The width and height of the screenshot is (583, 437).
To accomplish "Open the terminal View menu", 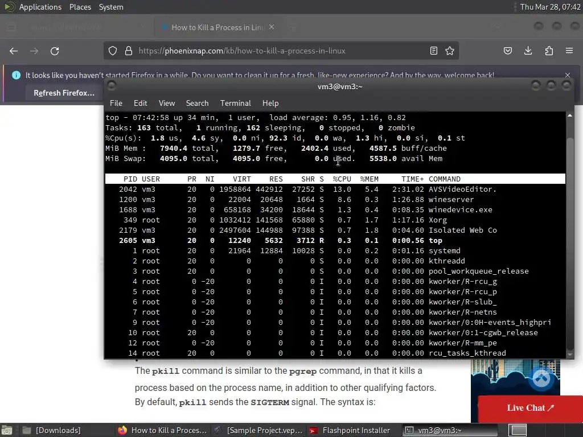I will click(x=167, y=104).
